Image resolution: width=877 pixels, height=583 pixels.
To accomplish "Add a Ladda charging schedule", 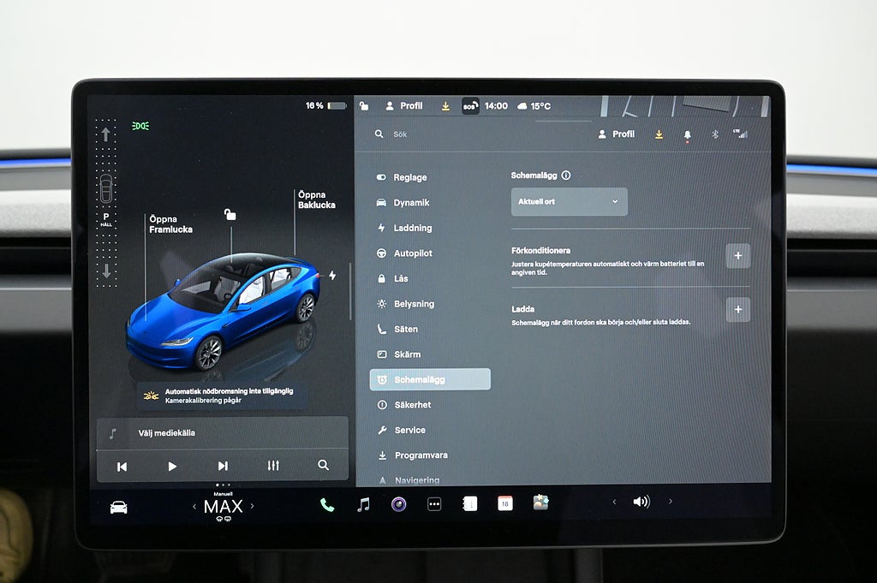I will (737, 309).
